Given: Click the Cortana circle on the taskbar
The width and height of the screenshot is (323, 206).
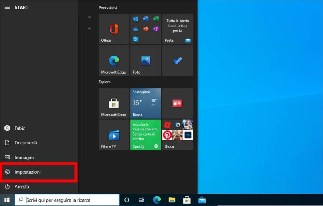Looking at the screenshot, I should click(x=127, y=200).
